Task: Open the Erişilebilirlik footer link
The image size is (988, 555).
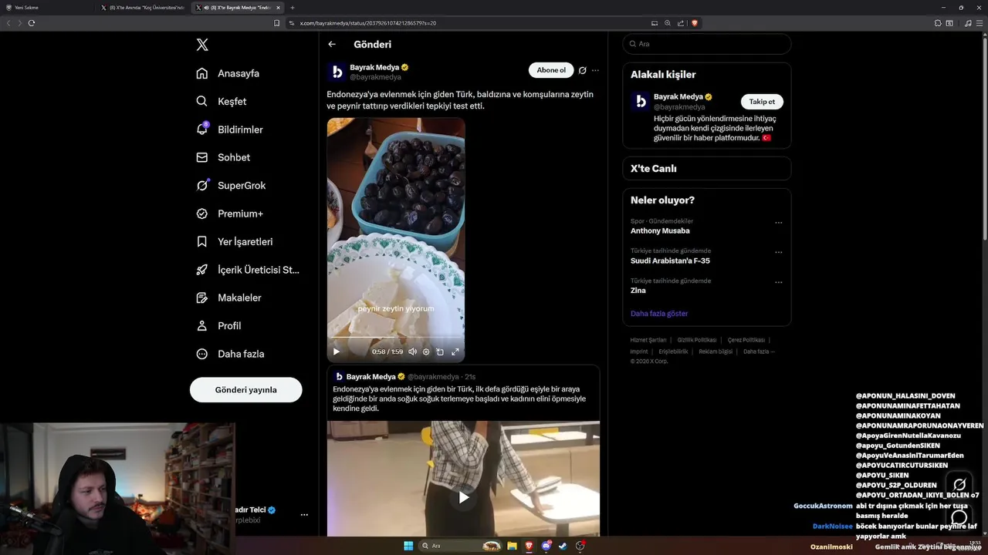Action: coord(673,351)
